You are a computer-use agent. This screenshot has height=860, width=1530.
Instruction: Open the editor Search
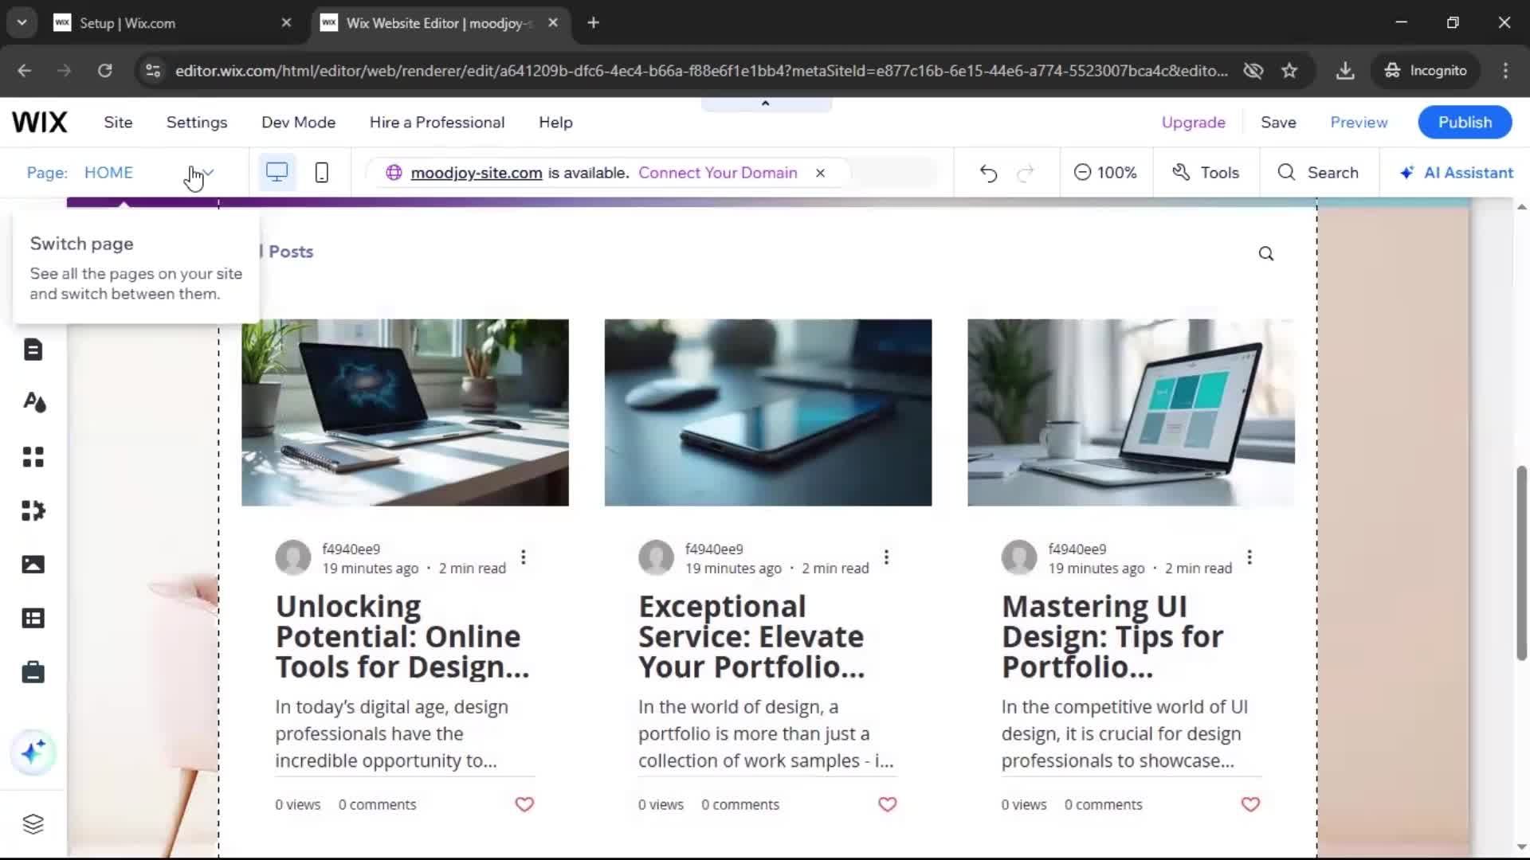coord(1318,173)
